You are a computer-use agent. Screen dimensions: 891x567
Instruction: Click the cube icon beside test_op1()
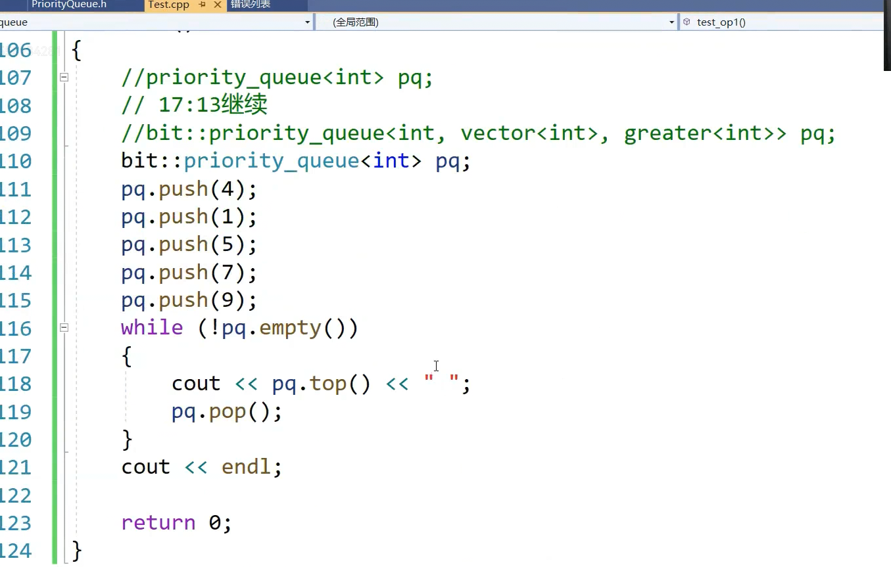[x=686, y=22]
